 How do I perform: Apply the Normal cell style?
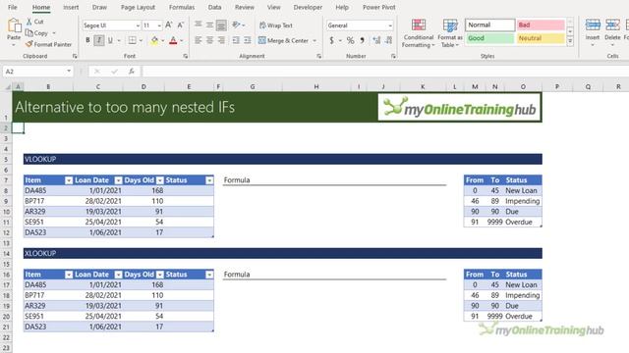pos(489,25)
